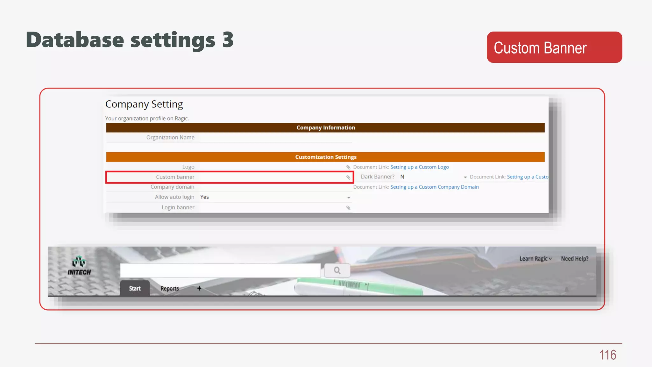This screenshot has height=367, width=652.
Task: Click the INITECH logo in banner
Action: coord(79,266)
